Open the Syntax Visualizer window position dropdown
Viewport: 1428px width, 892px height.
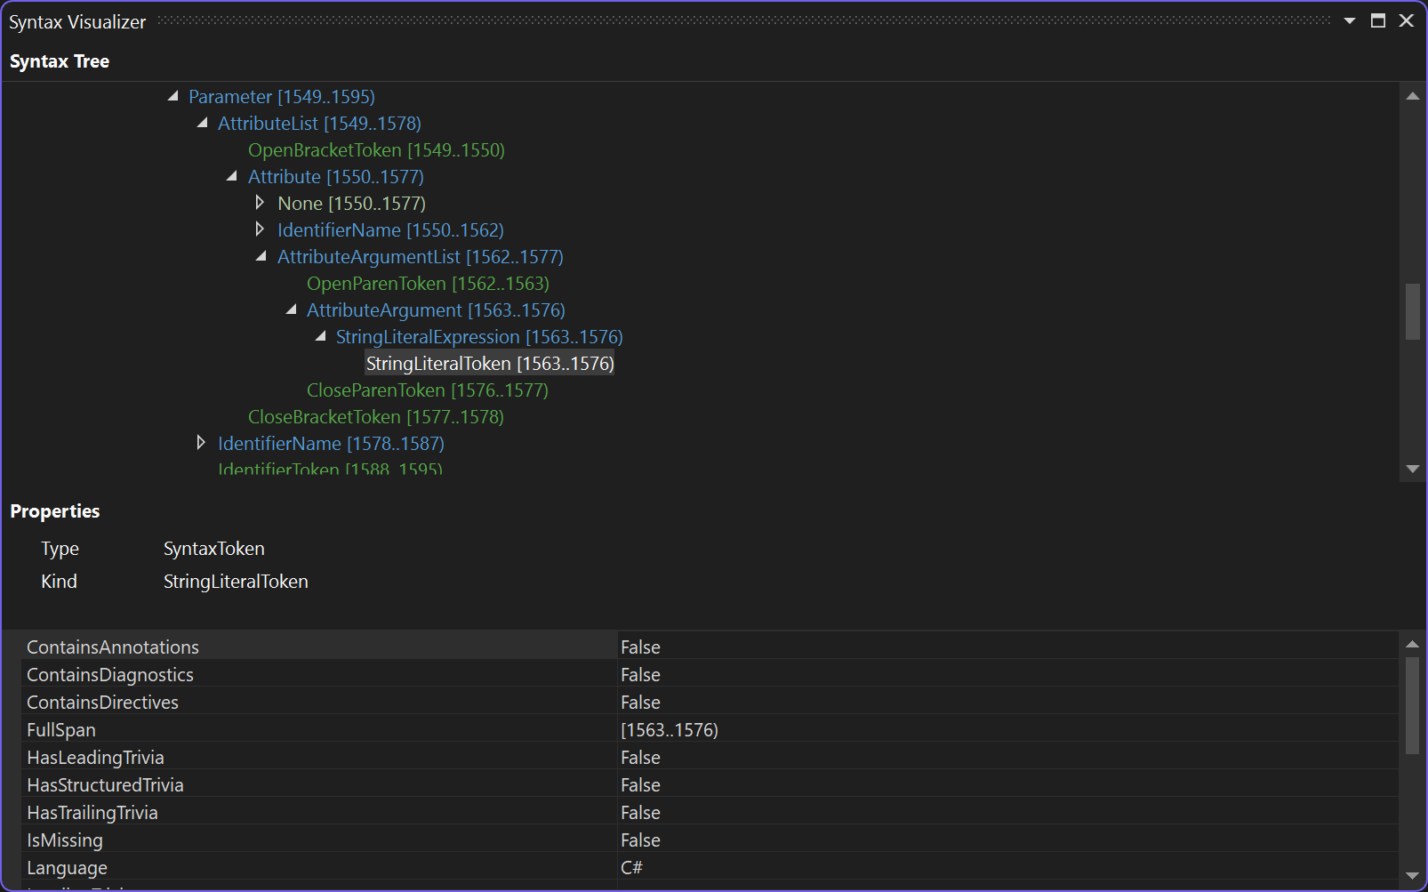pyautogui.click(x=1350, y=20)
